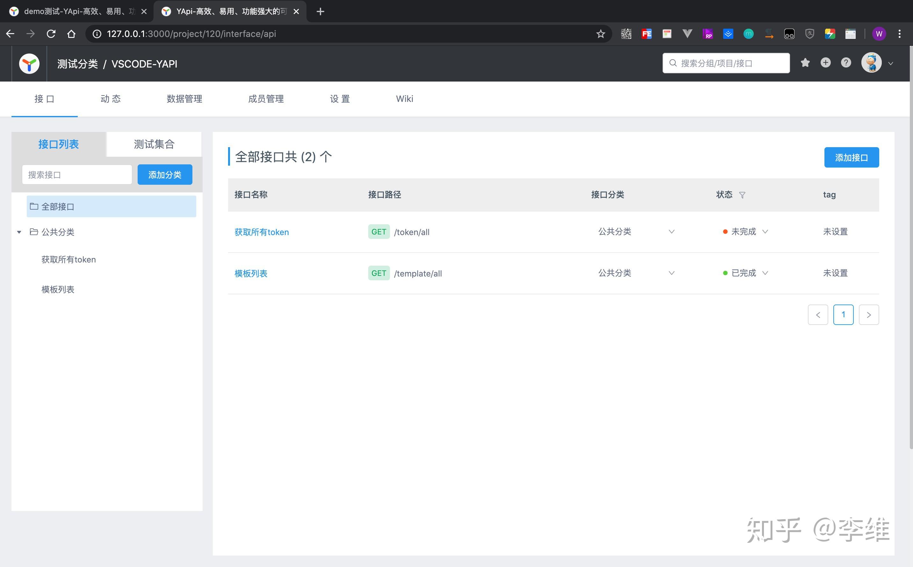Open the 数据管理 menu tab
The image size is (913, 567).
[x=184, y=99]
